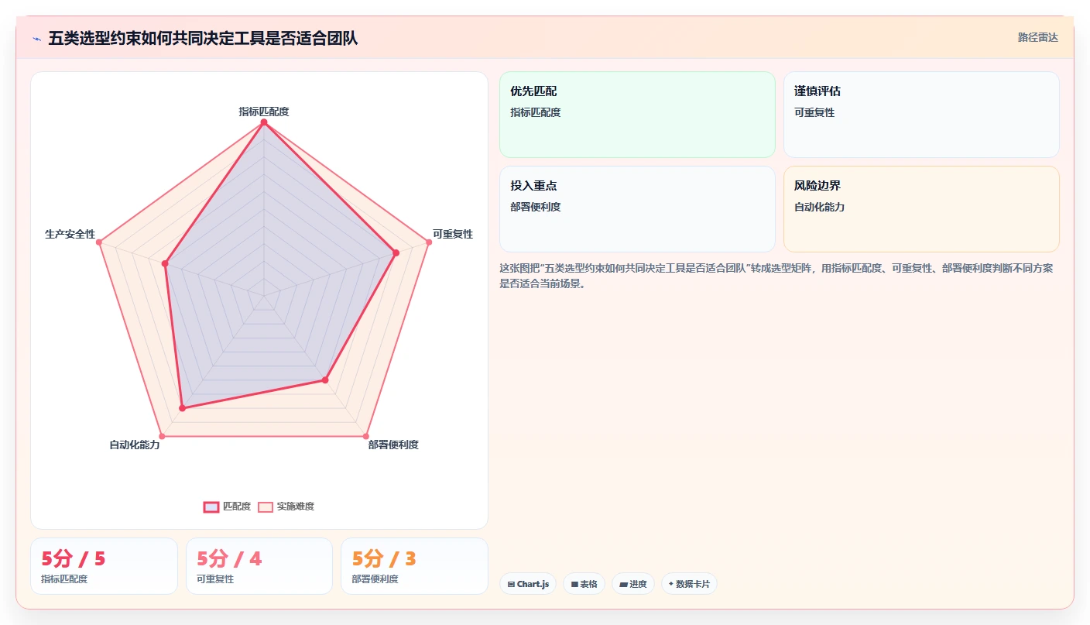
Task: Click the top vertex point at 指标匹配度
Action: click(264, 122)
